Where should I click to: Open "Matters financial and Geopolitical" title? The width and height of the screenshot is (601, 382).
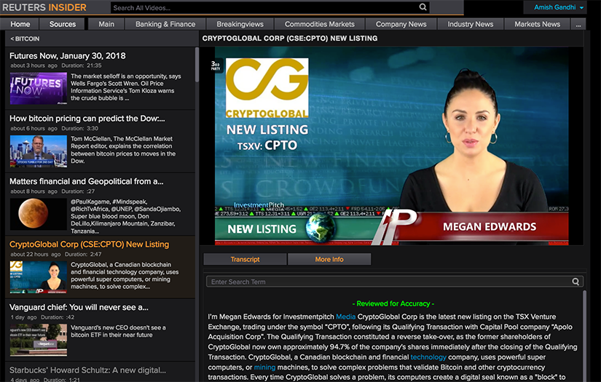(86, 181)
